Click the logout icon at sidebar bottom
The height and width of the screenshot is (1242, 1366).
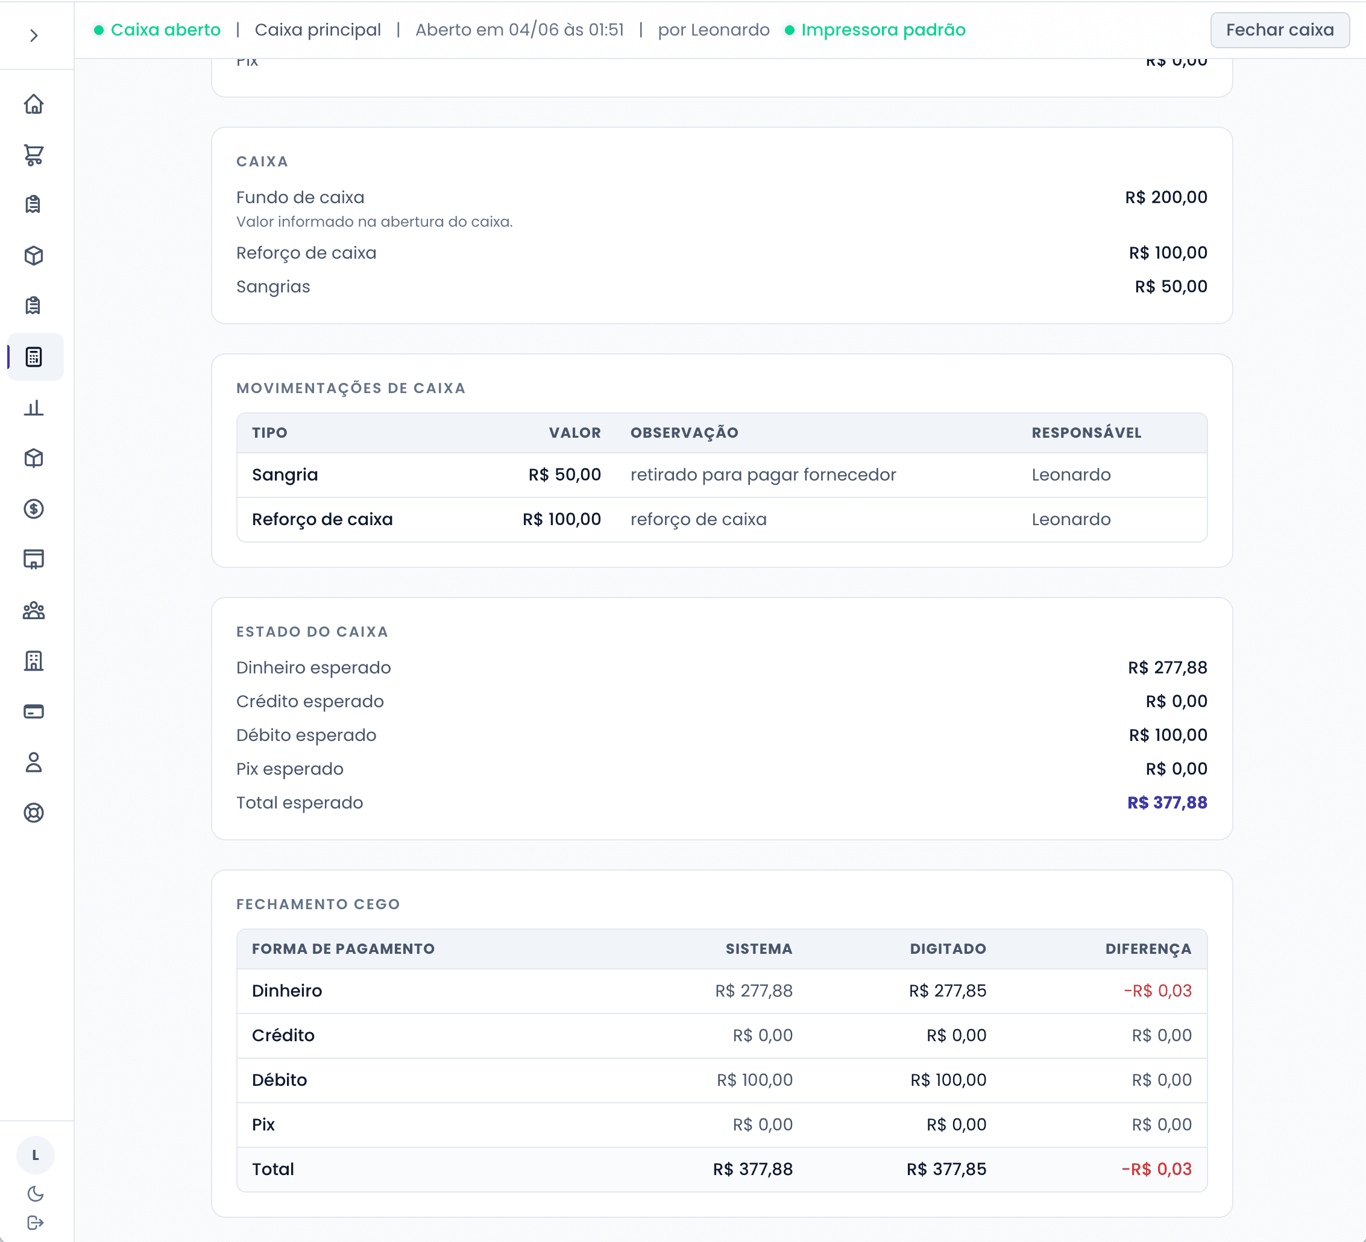35,1222
